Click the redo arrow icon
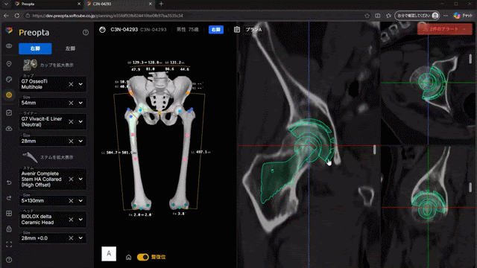This screenshot has height=268, width=477. [9, 198]
